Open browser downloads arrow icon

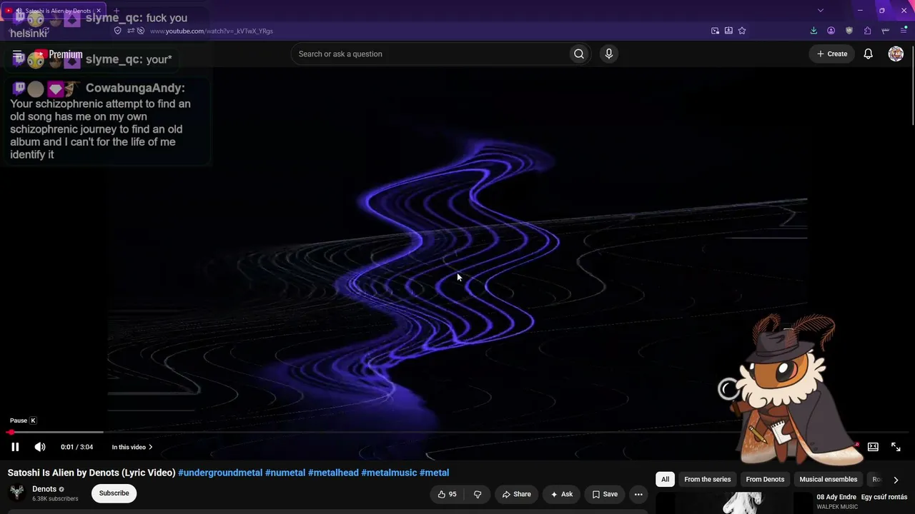813,31
